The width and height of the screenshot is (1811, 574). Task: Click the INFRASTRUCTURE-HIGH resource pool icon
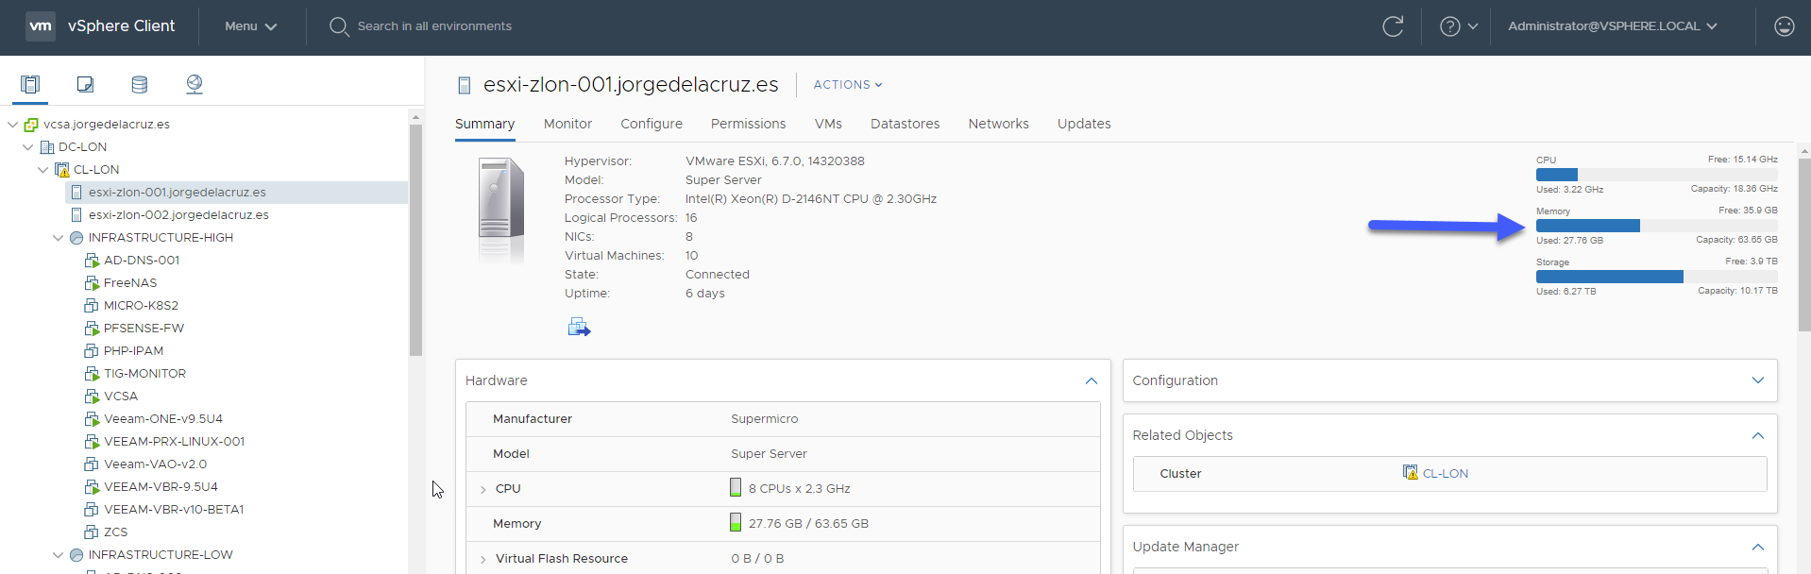76,238
